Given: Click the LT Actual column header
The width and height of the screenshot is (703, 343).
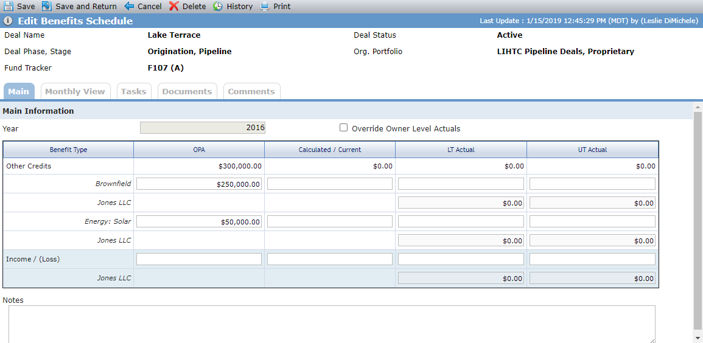Looking at the screenshot, I should point(461,150).
